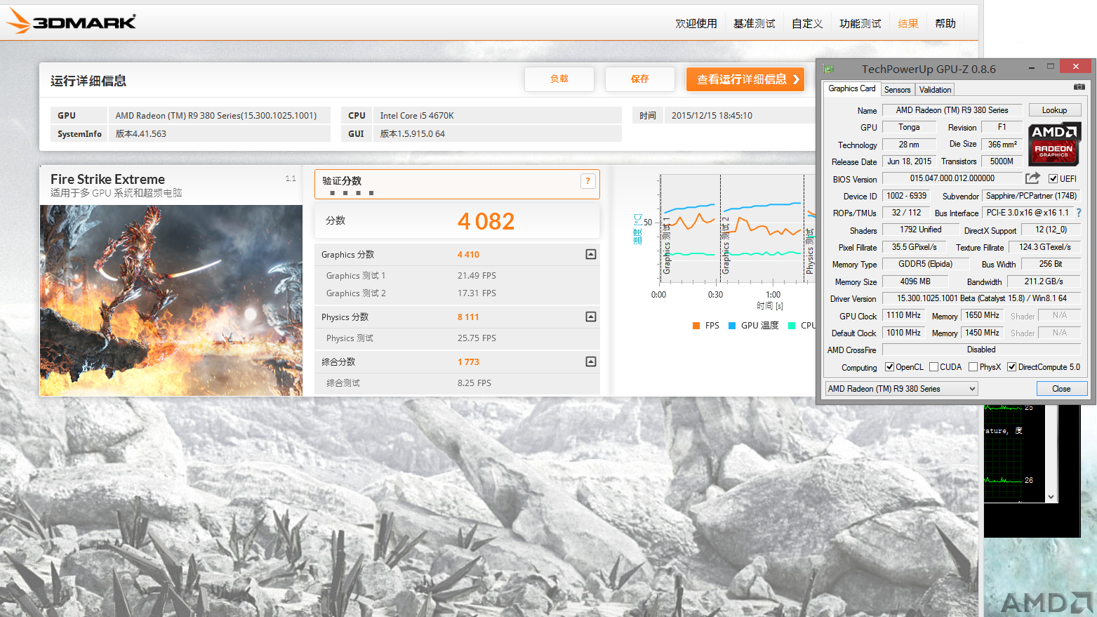Click the GPU-Z Lookup button
Viewport: 1097px width, 617px height.
click(1055, 110)
